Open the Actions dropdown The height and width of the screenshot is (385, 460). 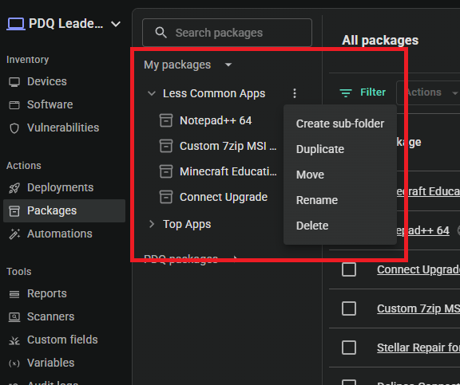[x=428, y=92]
